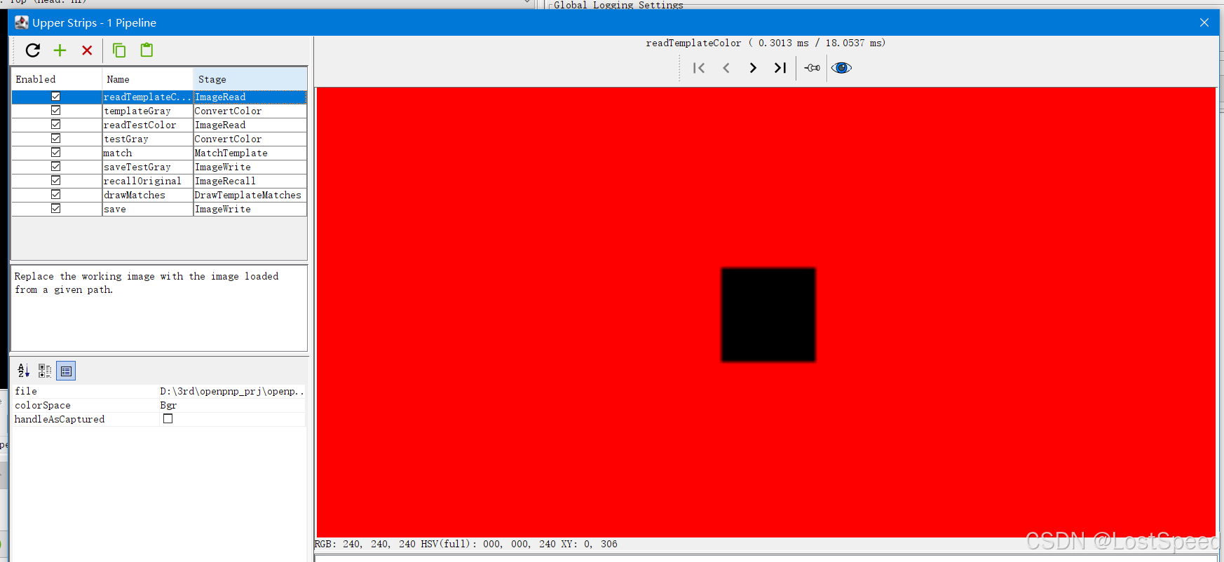Click the DrawTemplateMatches stage type cell

[250, 195]
